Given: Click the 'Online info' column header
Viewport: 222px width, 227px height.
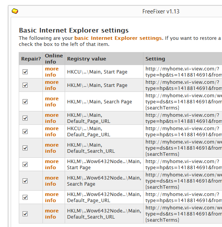Looking at the screenshot, I should click(x=54, y=59).
